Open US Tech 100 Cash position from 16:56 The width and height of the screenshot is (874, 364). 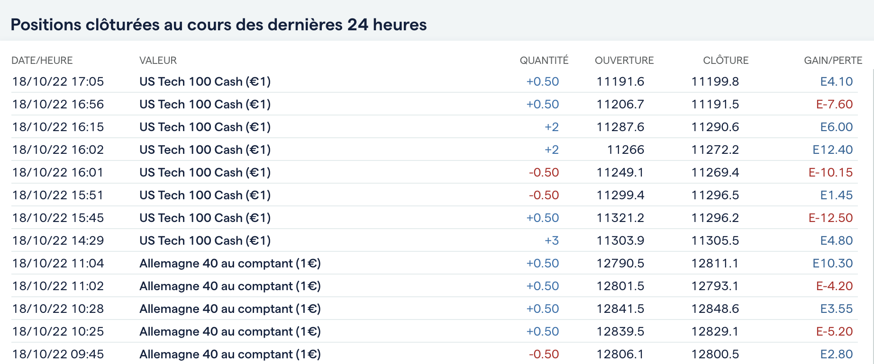pos(205,104)
